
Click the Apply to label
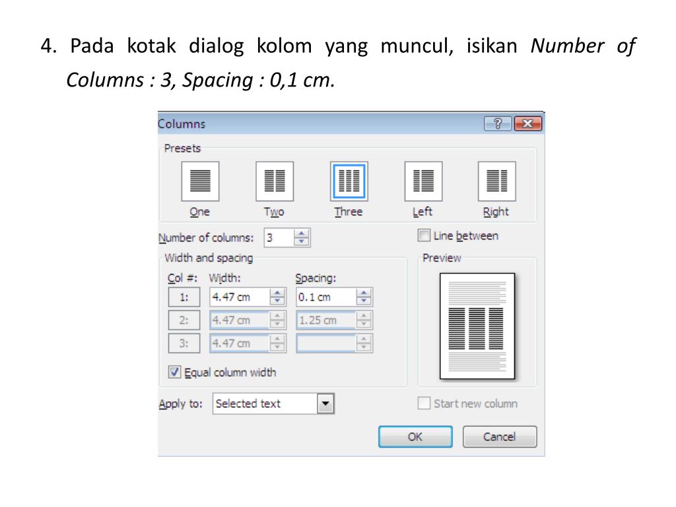(x=180, y=404)
